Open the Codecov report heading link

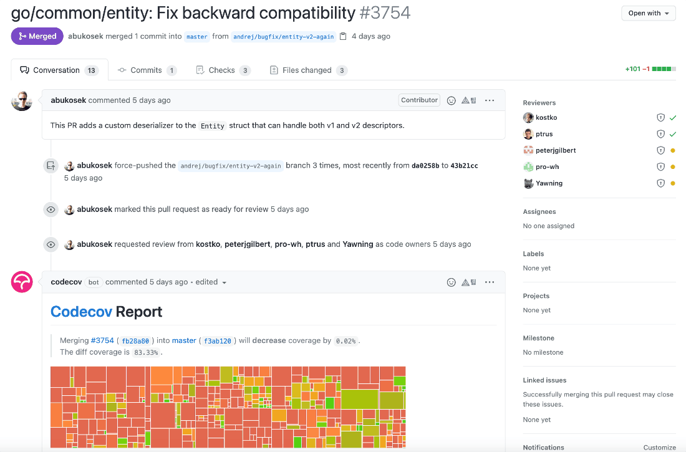click(81, 312)
